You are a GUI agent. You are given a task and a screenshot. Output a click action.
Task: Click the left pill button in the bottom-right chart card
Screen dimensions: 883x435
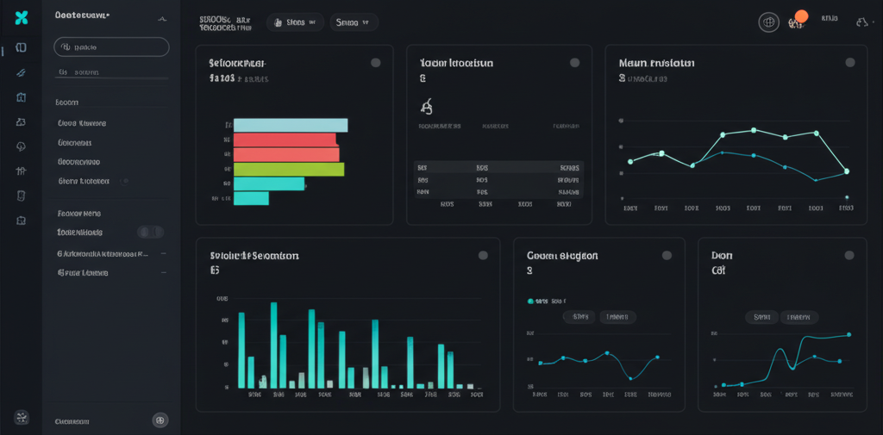tap(761, 317)
